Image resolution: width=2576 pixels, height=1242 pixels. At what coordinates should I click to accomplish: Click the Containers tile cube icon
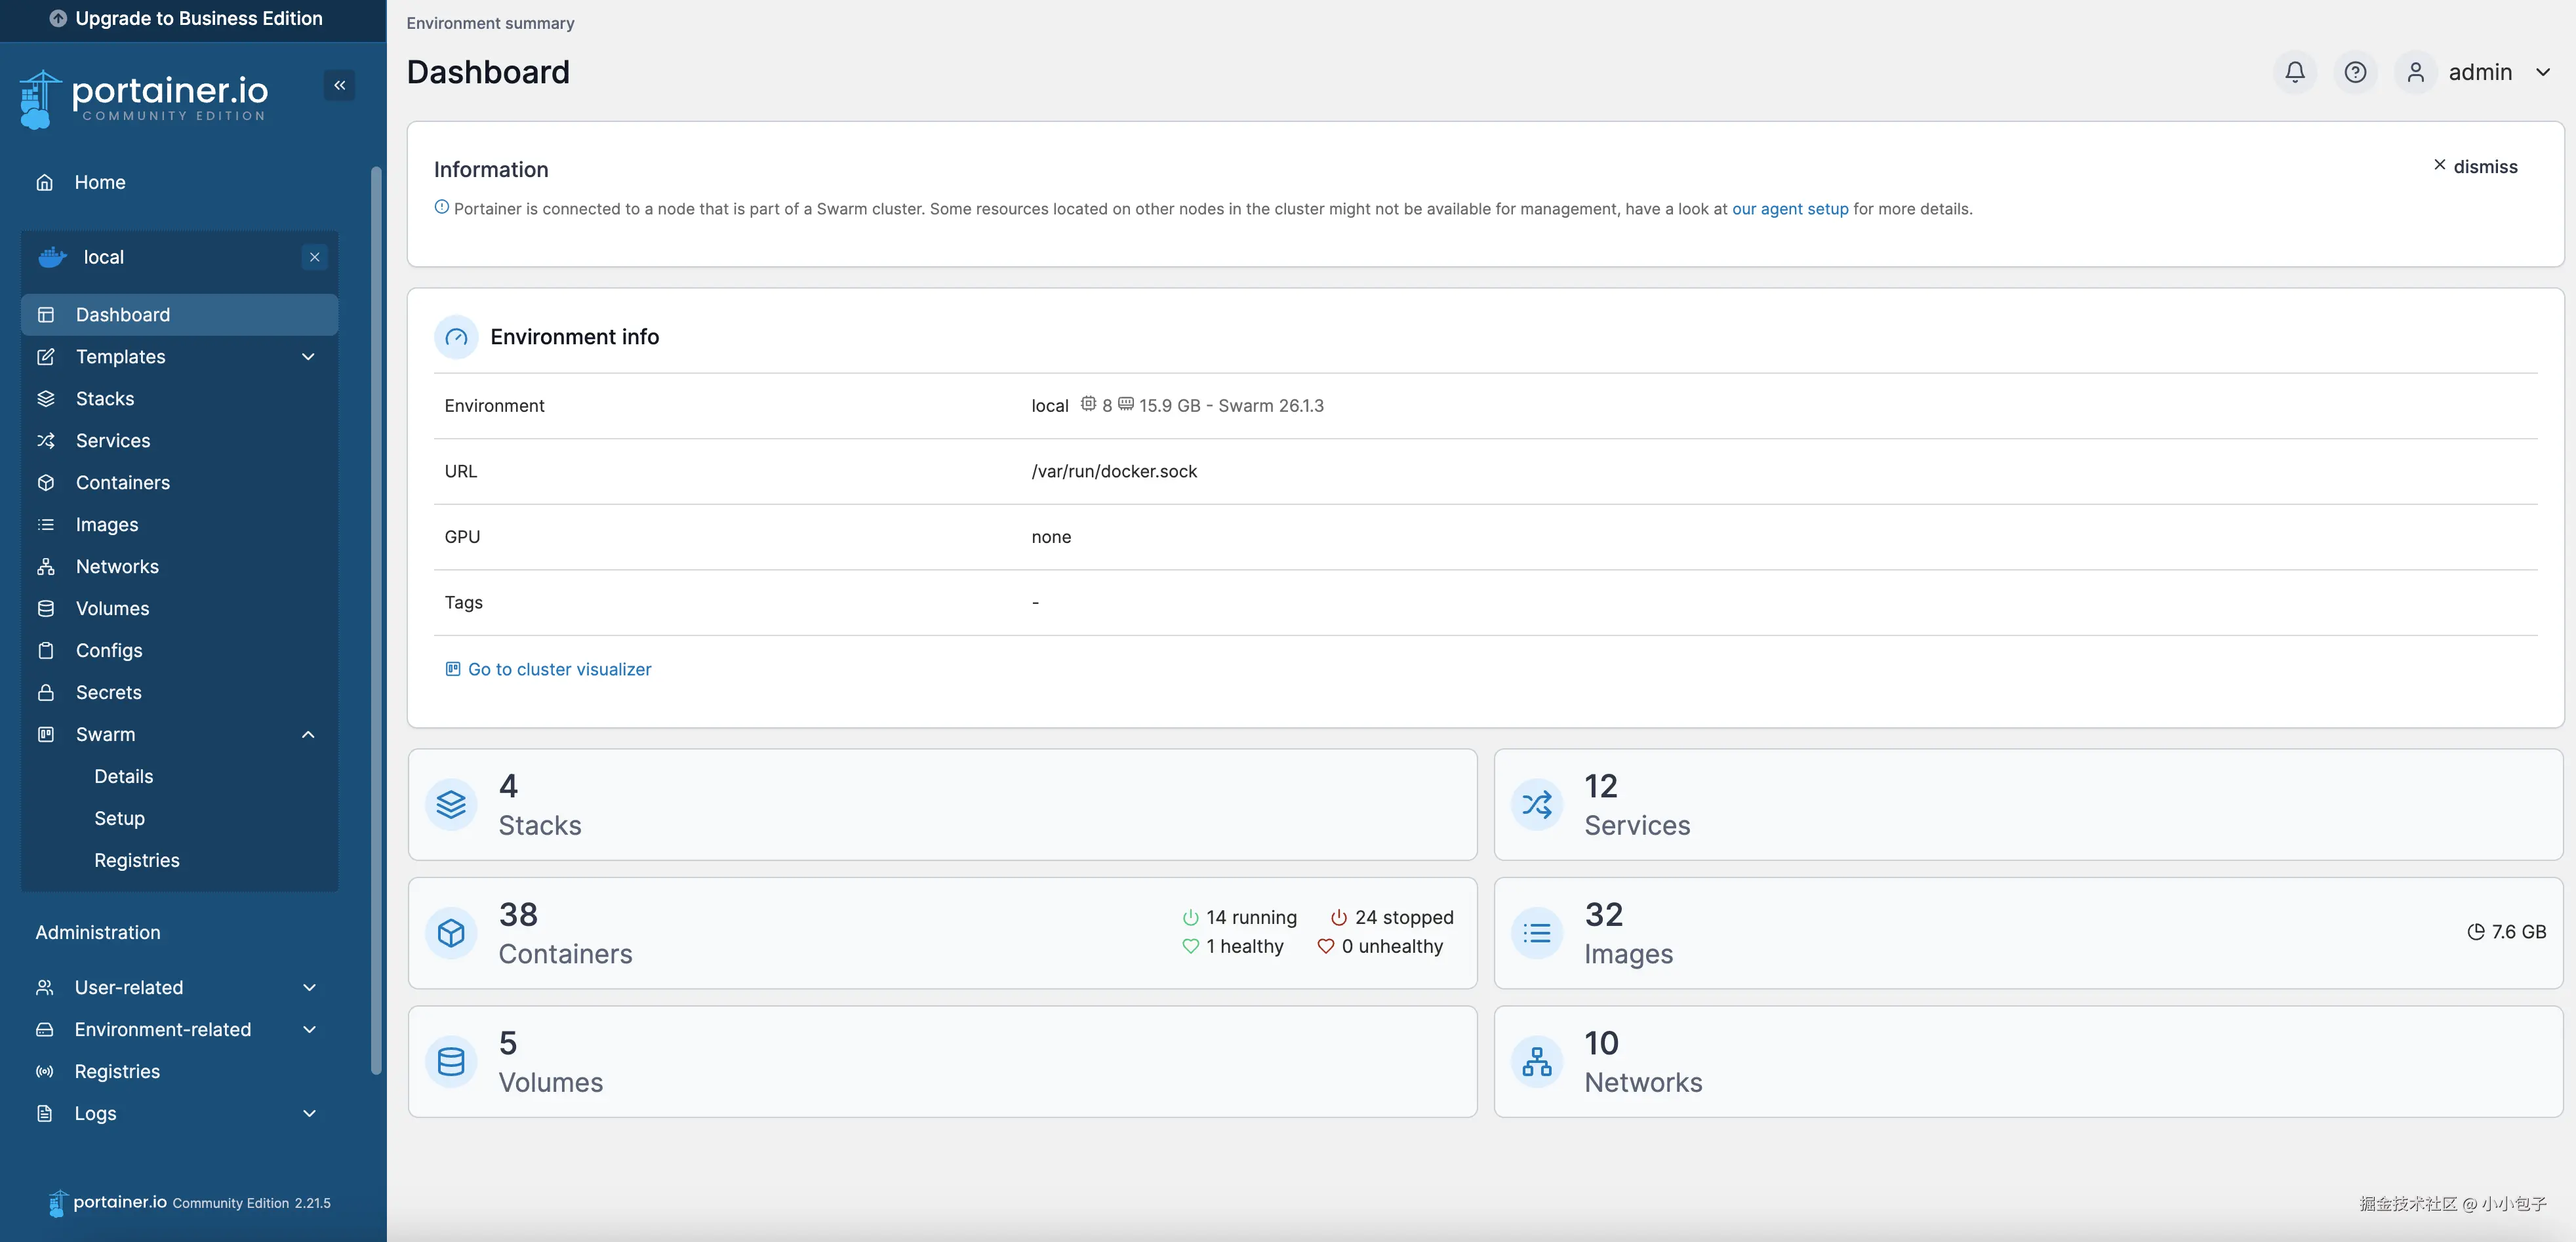pos(451,933)
